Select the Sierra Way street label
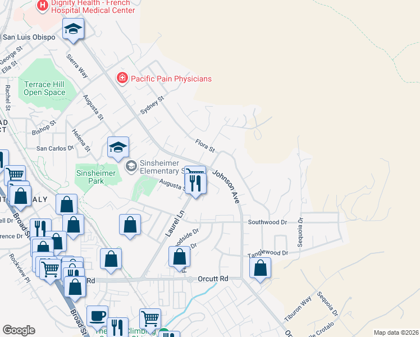The image size is (420, 337). click(x=77, y=66)
